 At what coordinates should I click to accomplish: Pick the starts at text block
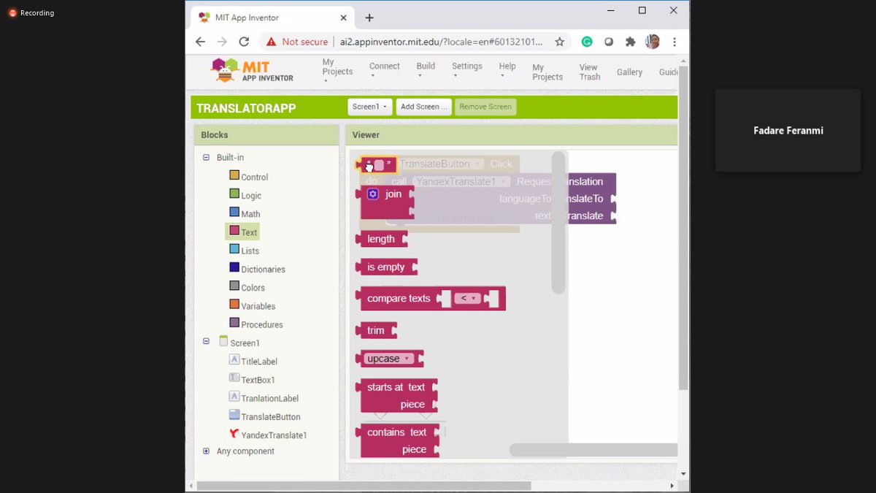(396, 395)
